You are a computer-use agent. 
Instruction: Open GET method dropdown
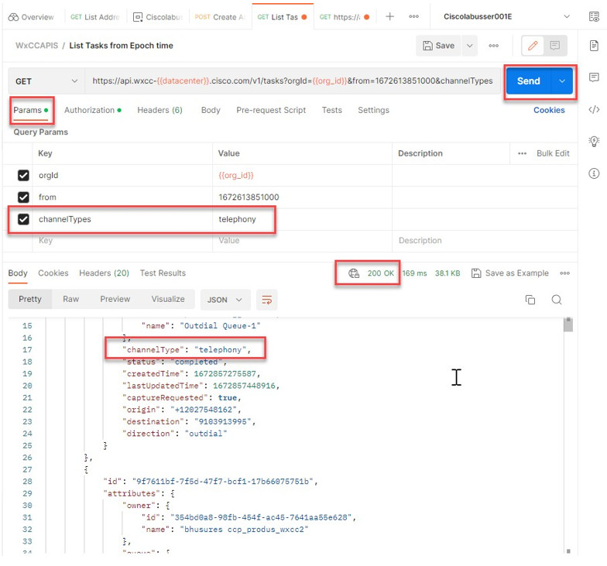pyautogui.click(x=46, y=81)
